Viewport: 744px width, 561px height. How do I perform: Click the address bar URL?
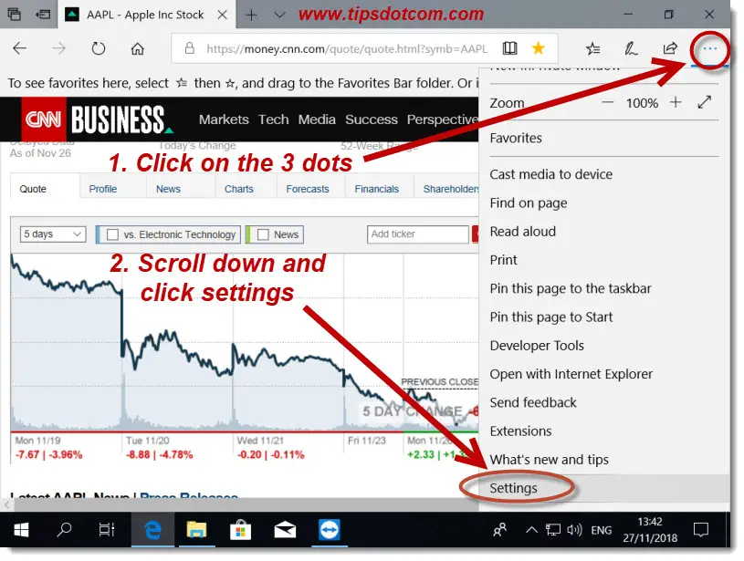point(346,49)
